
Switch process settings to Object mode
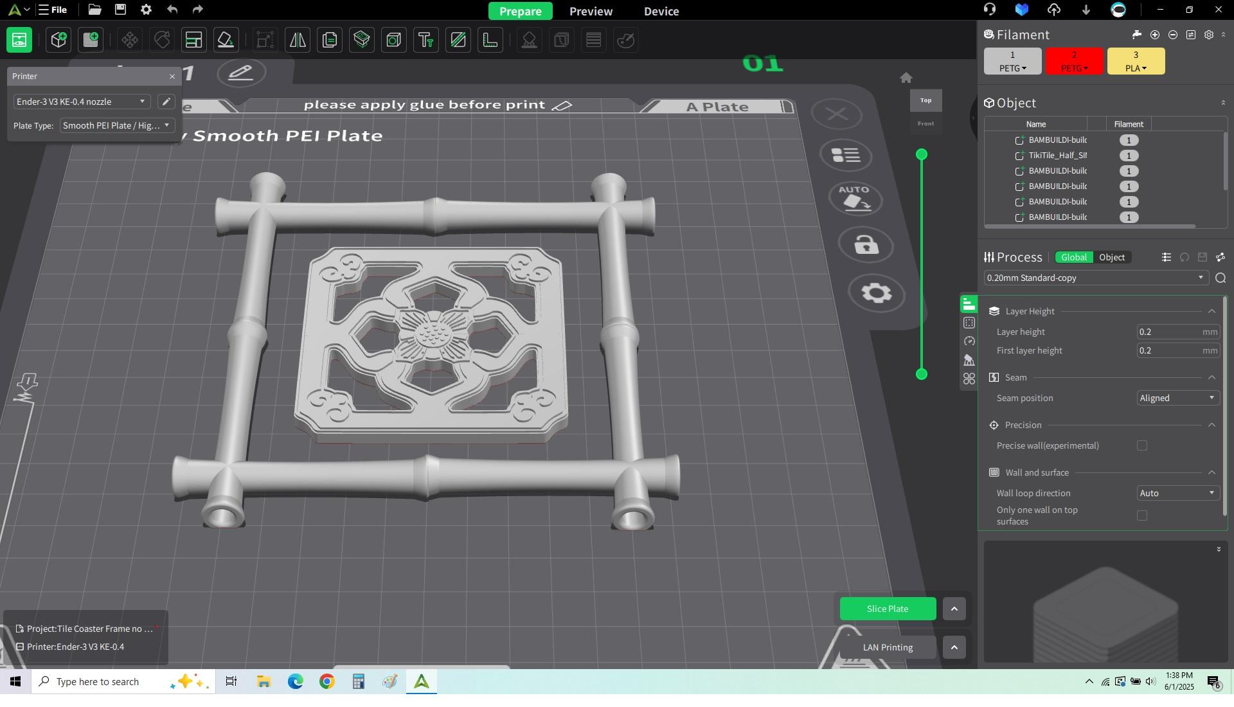1111,257
